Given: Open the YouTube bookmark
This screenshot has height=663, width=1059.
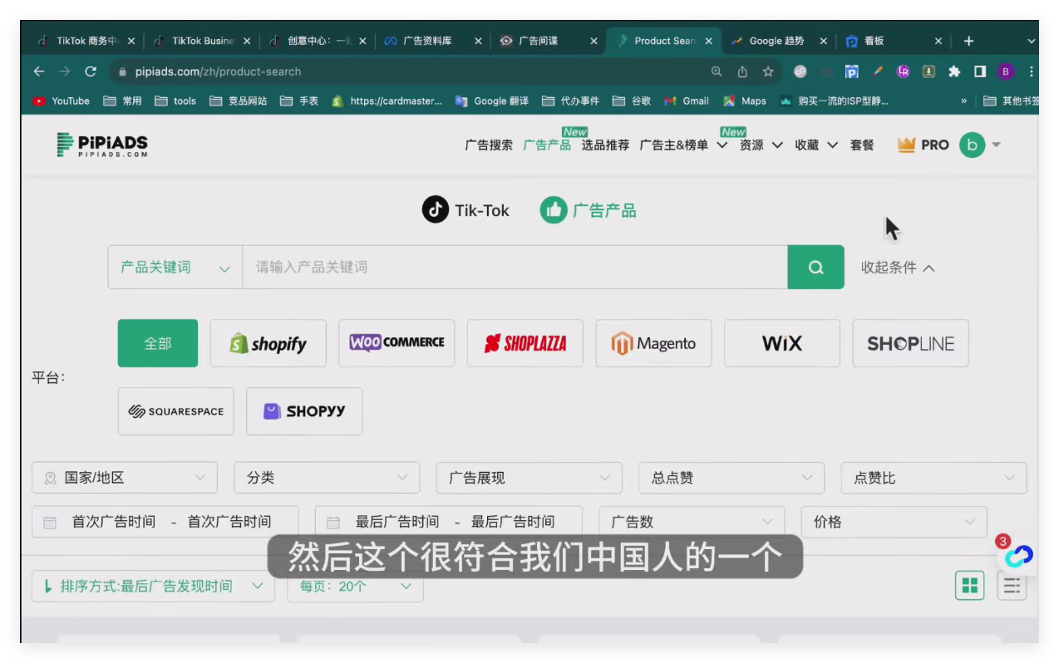Looking at the screenshot, I should (x=62, y=101).
